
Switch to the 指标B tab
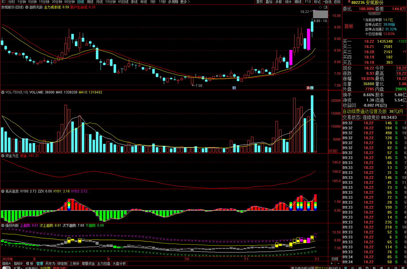click(x=18, y=264)
